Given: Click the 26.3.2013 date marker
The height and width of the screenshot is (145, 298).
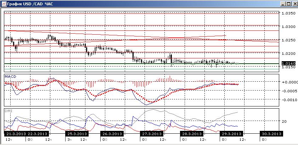Looking at the screenshot, I should 112,134.
